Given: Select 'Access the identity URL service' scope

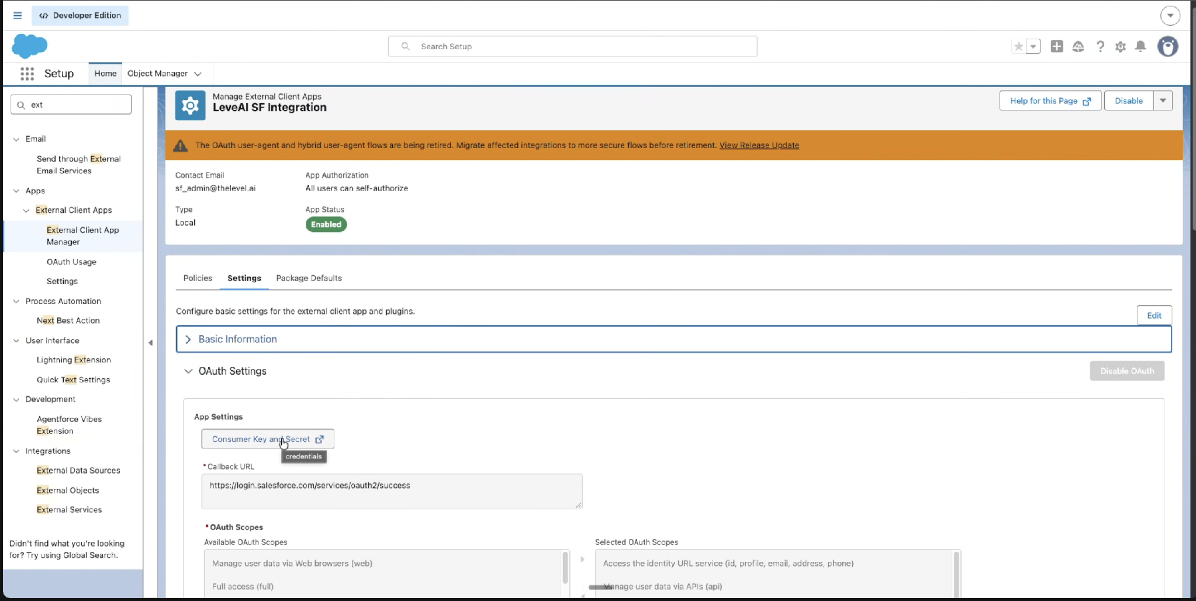Looking at the screenshot, I should 728,564.
